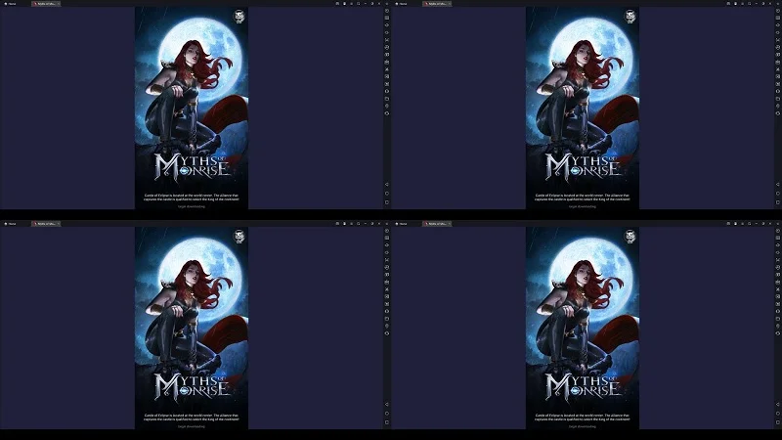Tap Android home circle in top-right emulator
The width and height of the screenshot is (782, 440).
click(778, 193)
